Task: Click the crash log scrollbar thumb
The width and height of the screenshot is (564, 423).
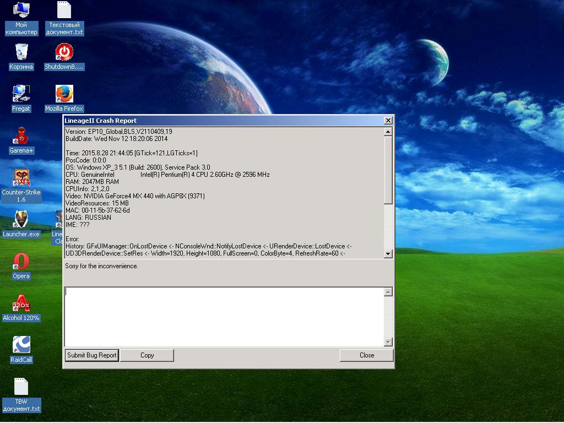Action: tap(388, 170)
